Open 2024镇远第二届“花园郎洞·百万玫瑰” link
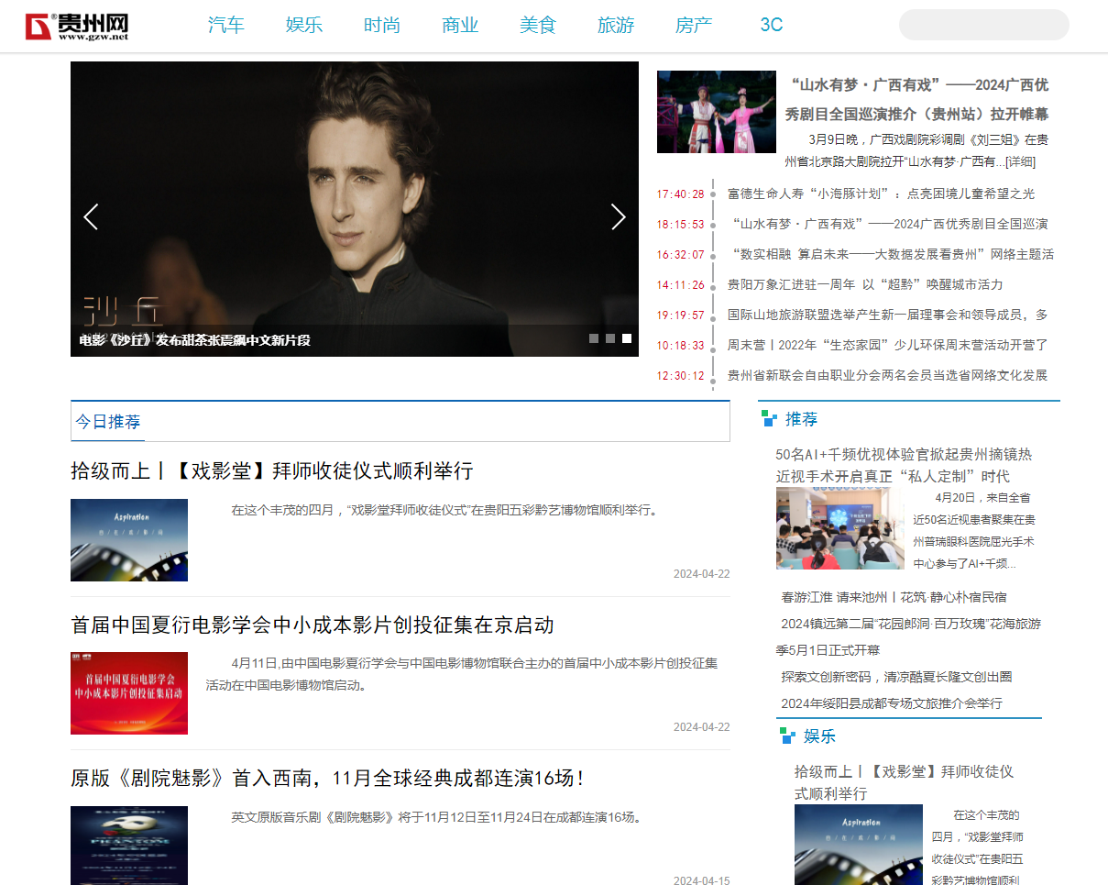The width and height of the screenshot is (1108, 885). tap(908, 636)
